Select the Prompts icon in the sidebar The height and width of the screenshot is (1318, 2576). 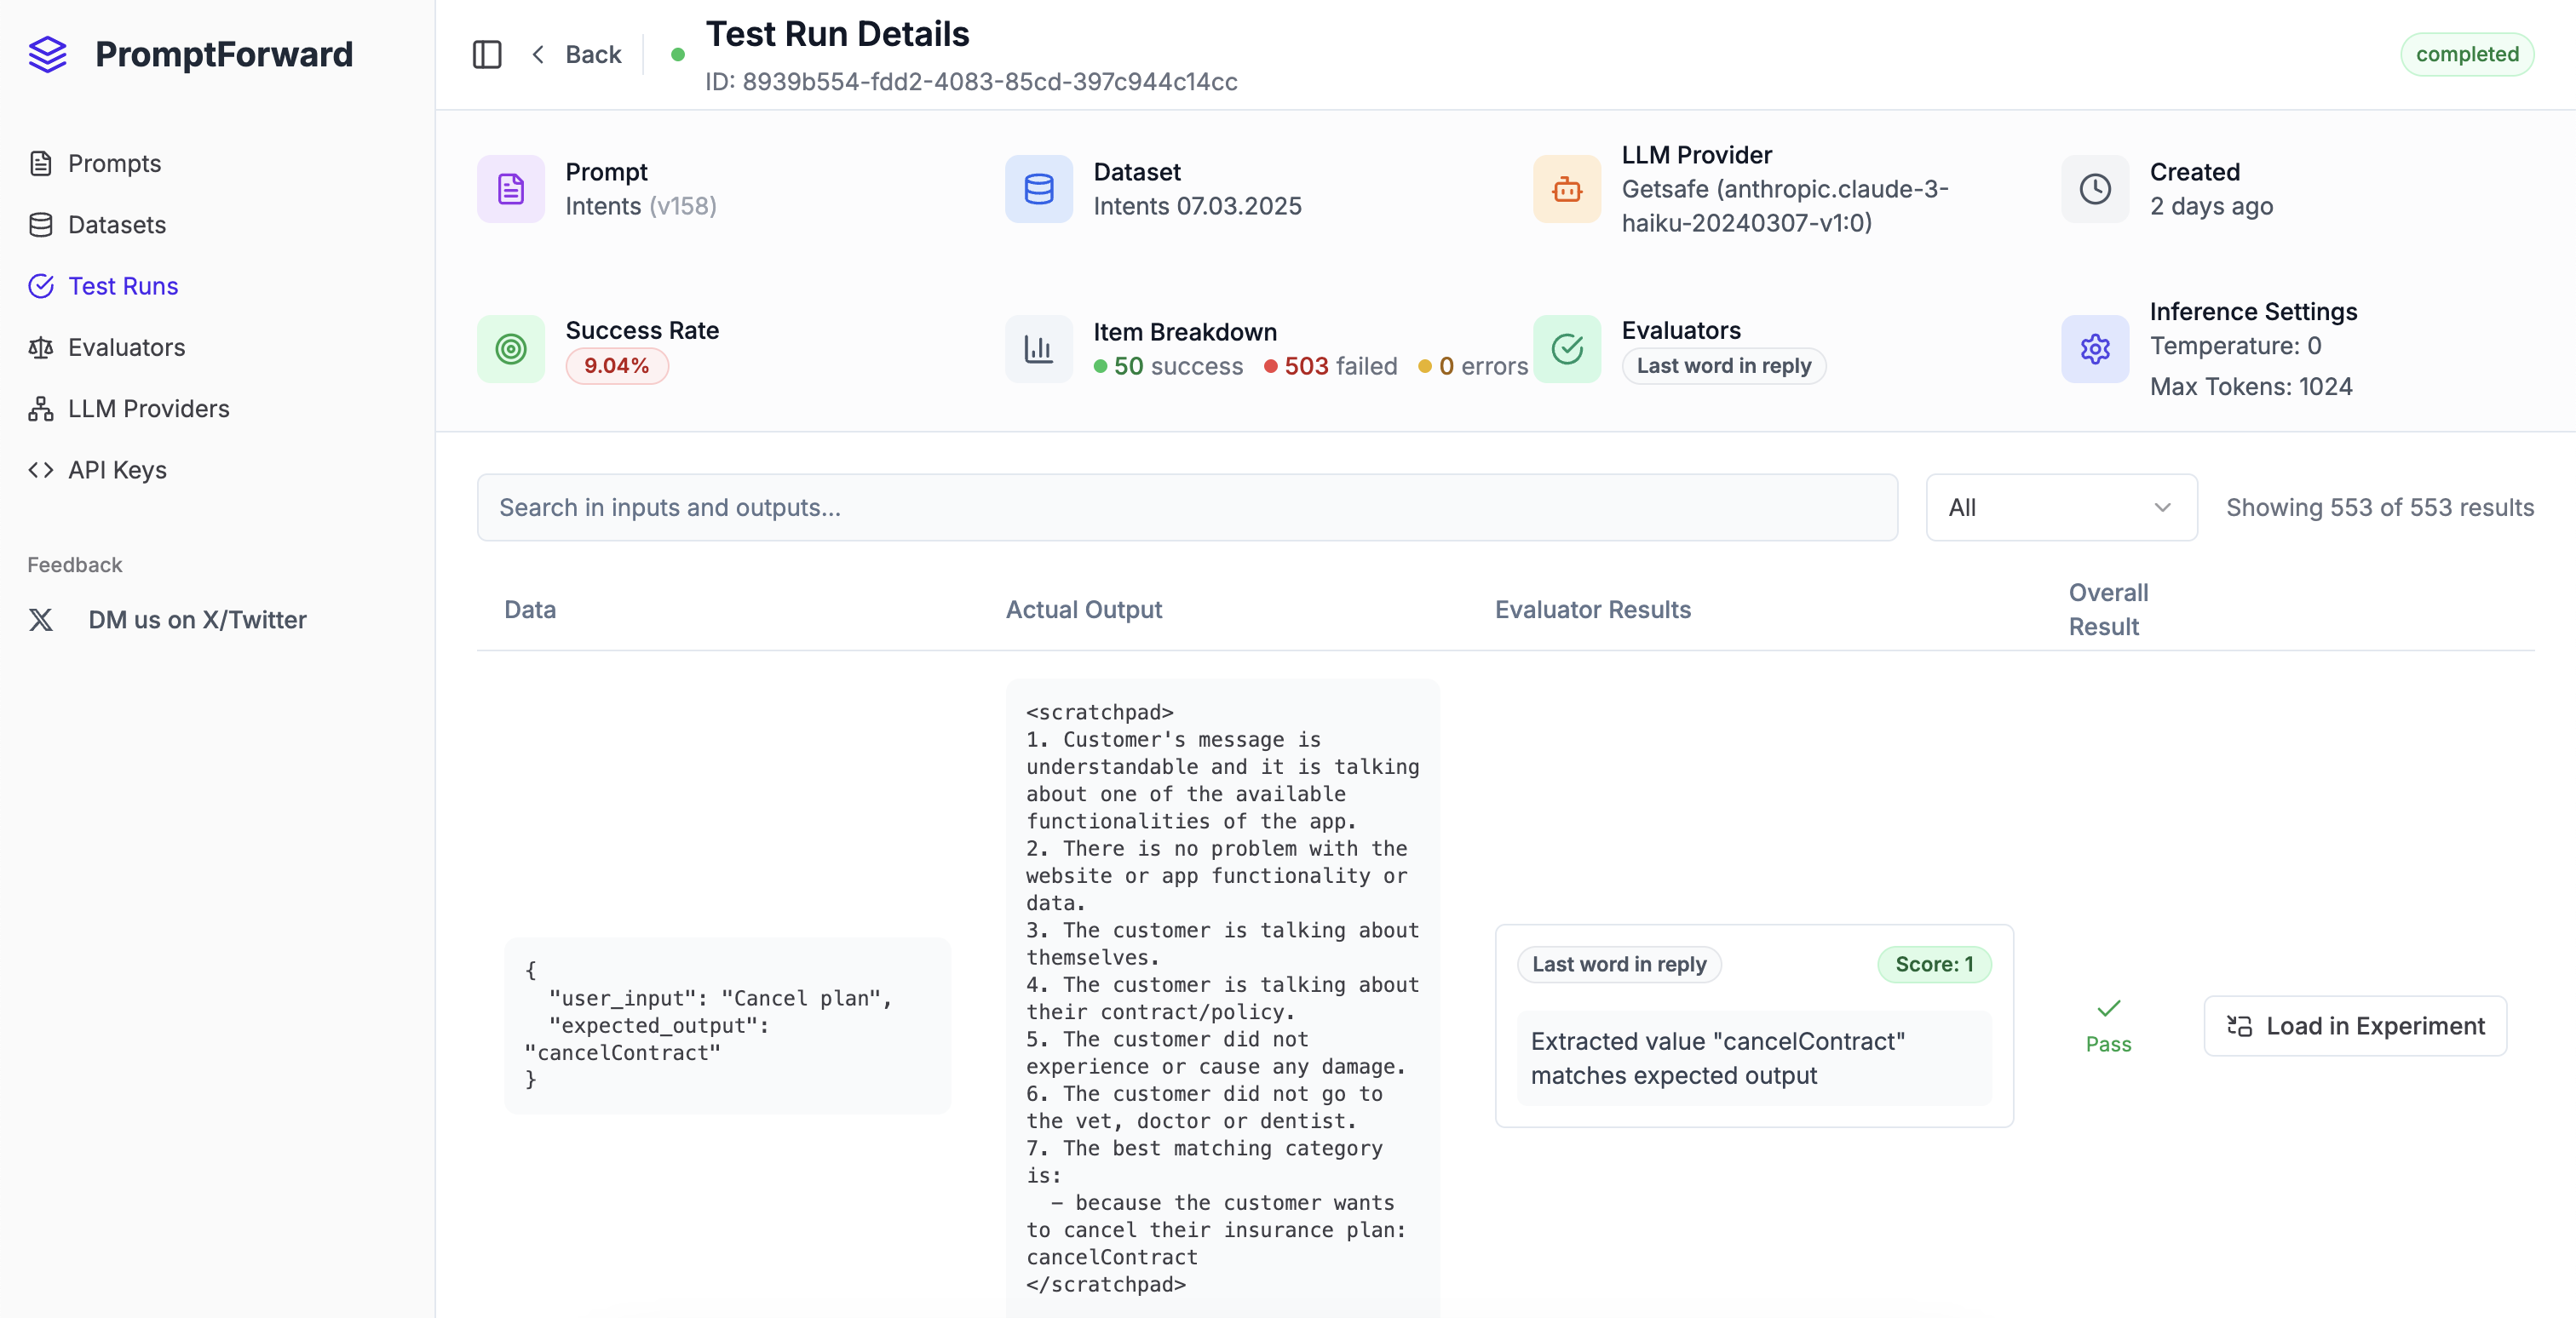click(41, 163)
